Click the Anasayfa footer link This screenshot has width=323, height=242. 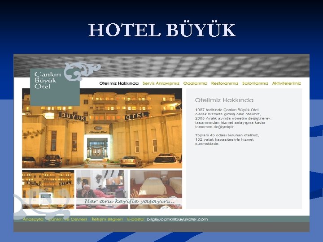33,219
